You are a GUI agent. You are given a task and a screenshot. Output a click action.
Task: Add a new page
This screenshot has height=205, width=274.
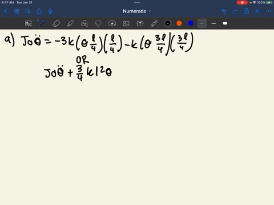coord(246,11)
